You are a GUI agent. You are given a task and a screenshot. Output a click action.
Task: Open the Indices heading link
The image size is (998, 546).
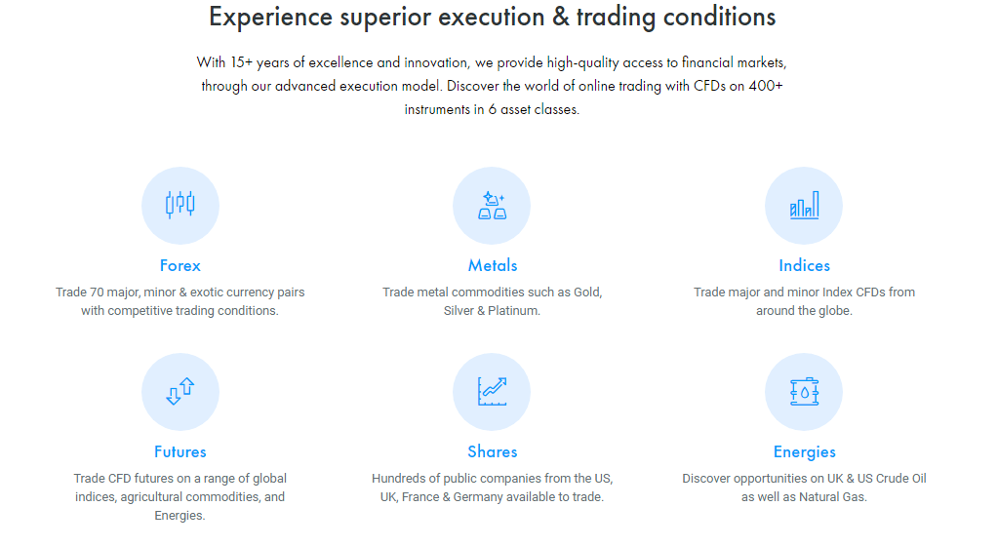(x=805, y=265)
